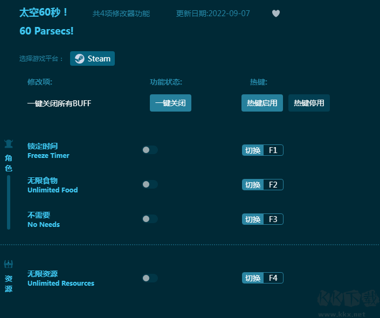The height and width of the screenshot is (318, 380).
Task: Click the character section helmet icon
Action: [x=9, y=144]
